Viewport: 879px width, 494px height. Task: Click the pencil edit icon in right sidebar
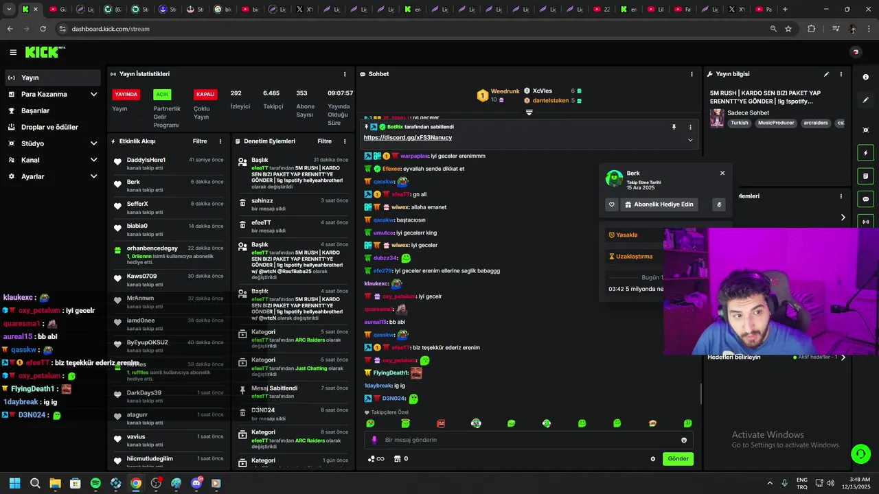866,100
